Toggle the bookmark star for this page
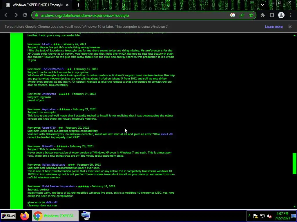The image size is (297, 222). click(x=251, y=15)
